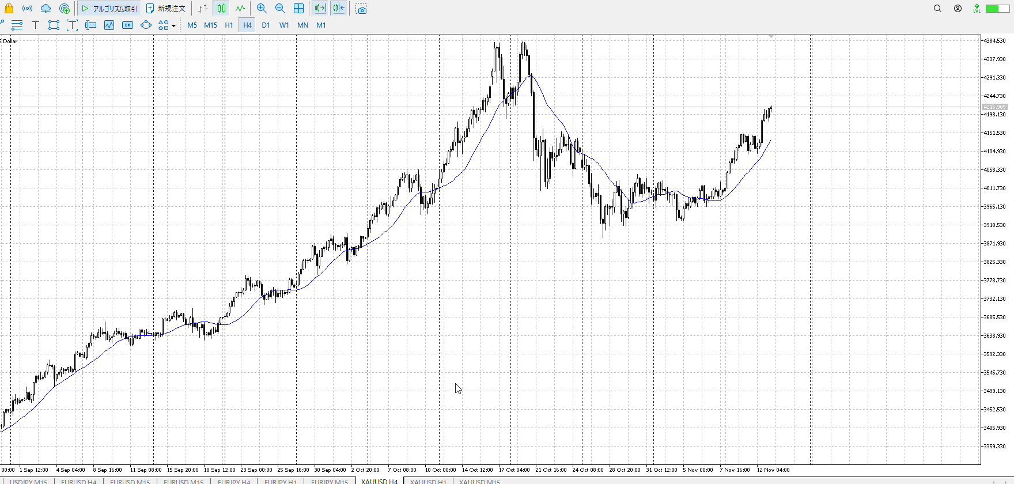1014x484 pixels.
Task: Switch chart to candlestick display
Action: (x=221, y=9)
